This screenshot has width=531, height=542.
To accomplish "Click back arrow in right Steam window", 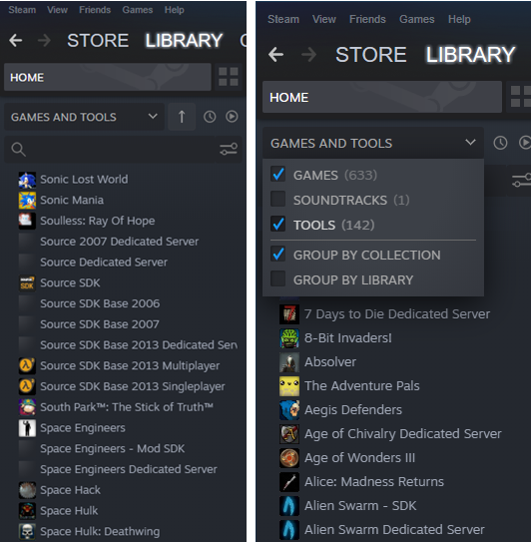I will [x=275, y=55].
